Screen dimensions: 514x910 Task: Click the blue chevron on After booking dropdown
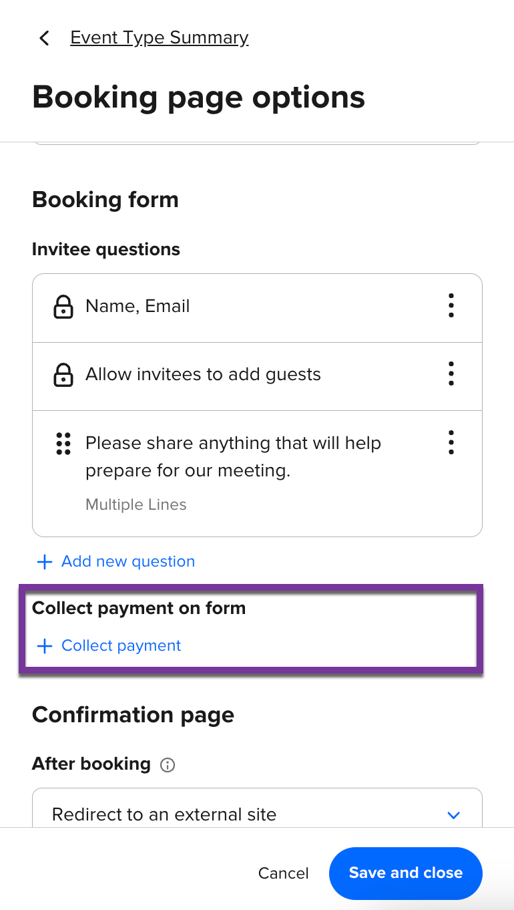tap(454, 815)
